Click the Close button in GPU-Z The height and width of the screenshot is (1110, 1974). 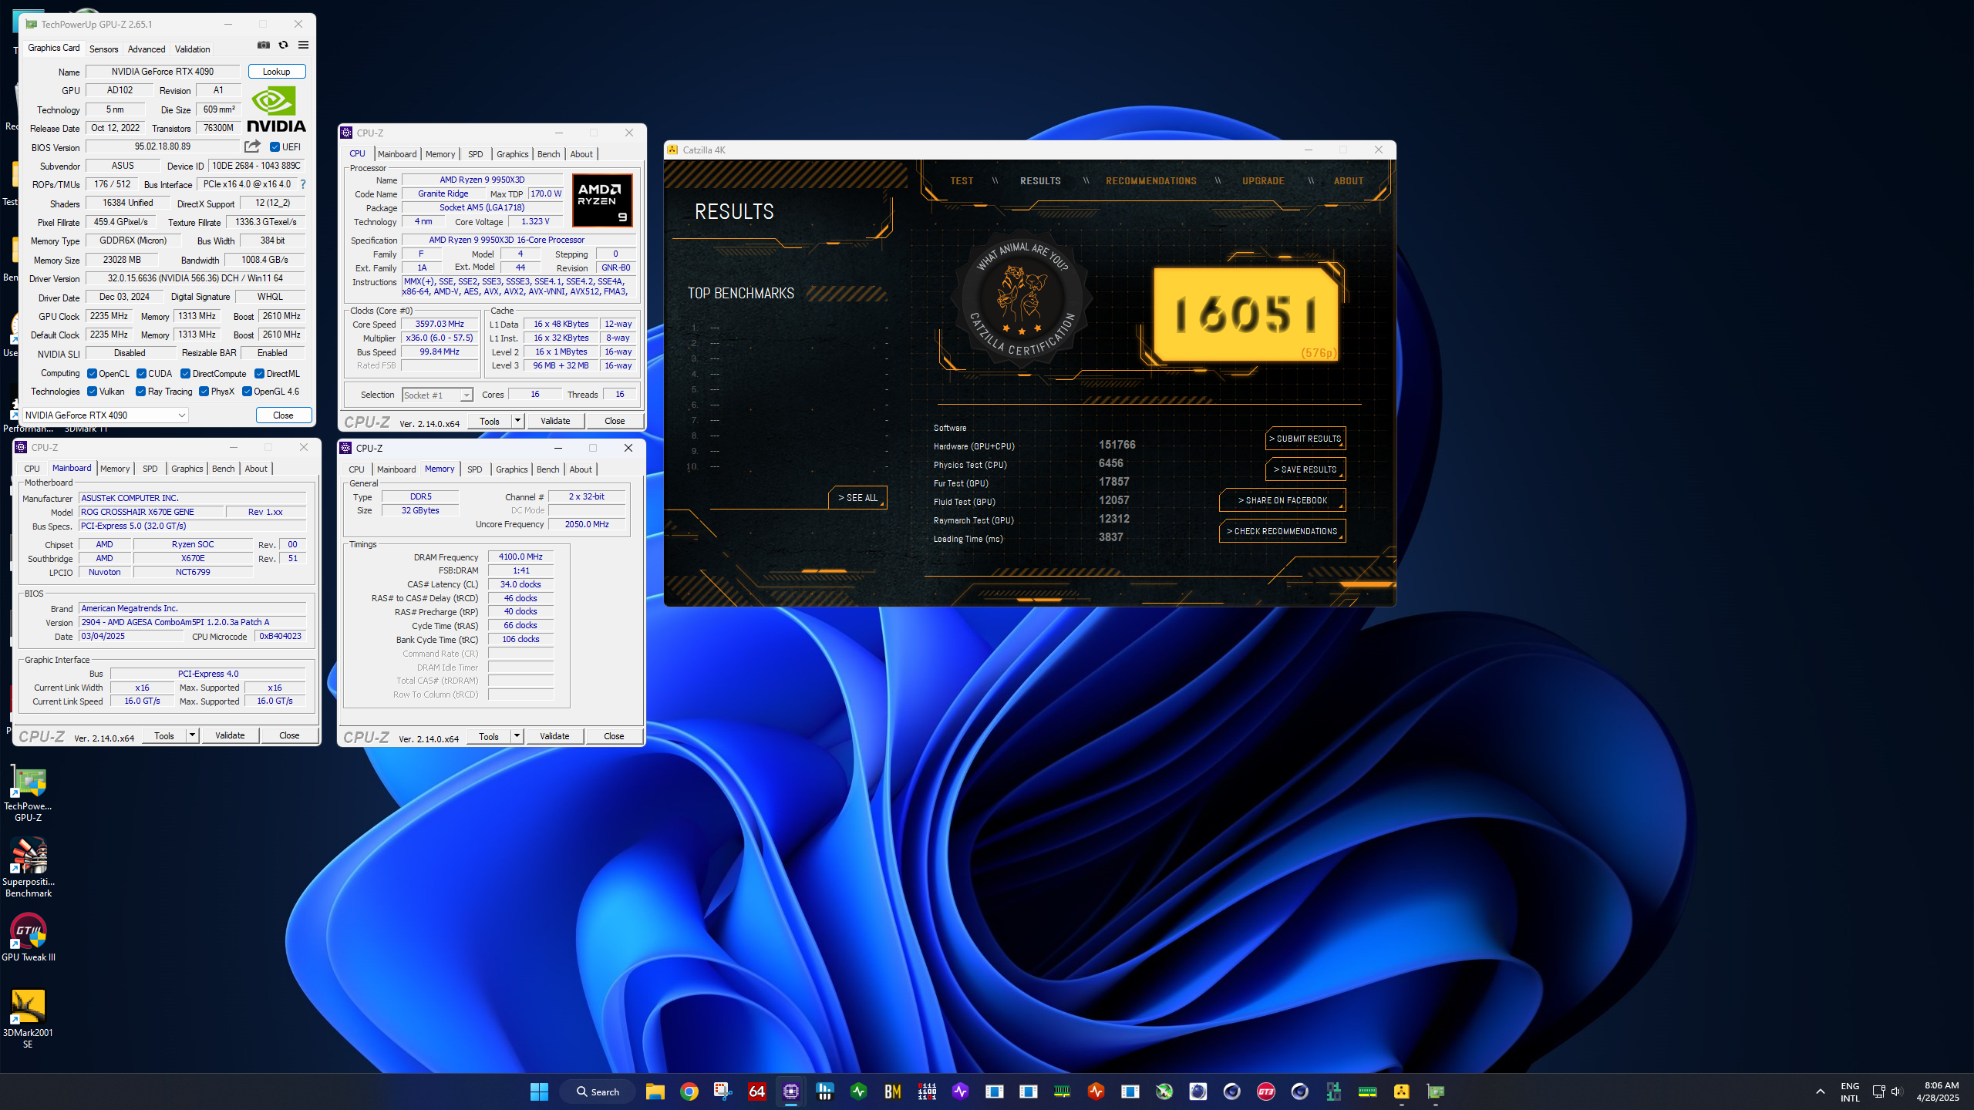[284, 415]
